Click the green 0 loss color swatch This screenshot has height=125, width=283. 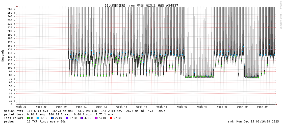(x=29, y=118)
